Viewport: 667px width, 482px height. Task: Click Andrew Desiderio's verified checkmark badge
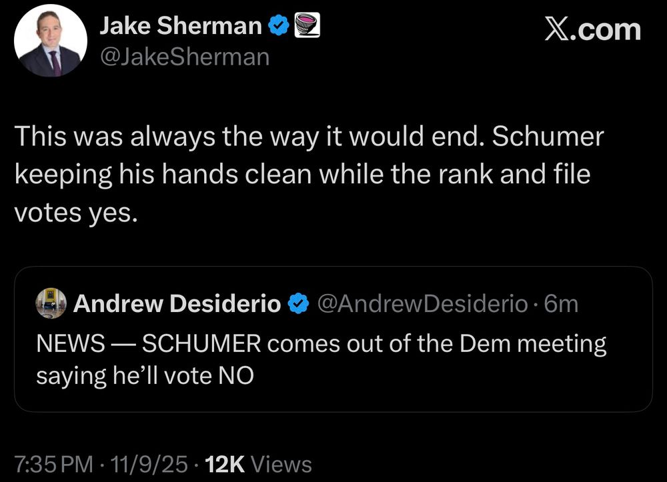coord(297,304)
